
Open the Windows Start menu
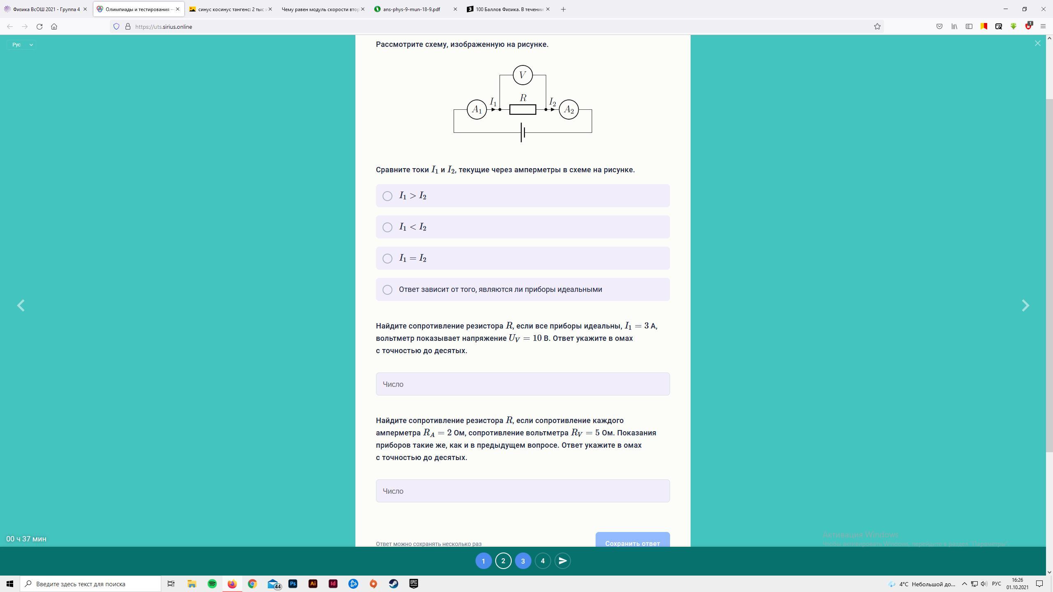coord(10,584)
